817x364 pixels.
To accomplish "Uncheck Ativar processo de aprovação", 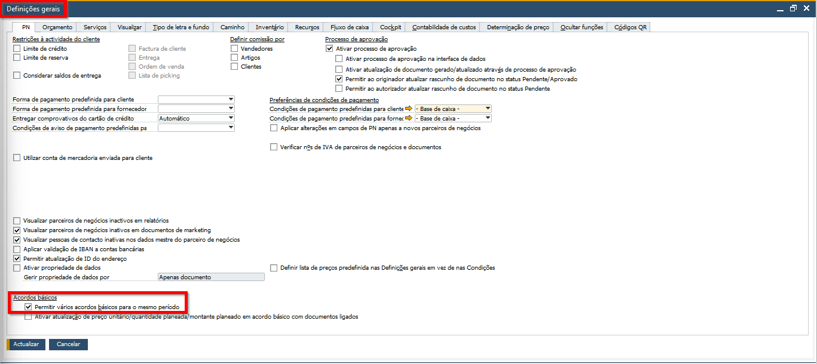I will [x=329, y=49].
